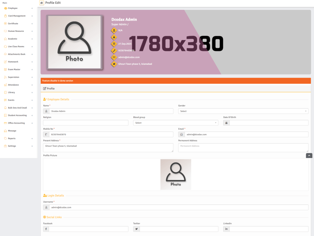Click the Email input field
The image size is (314, 236).
(x=246, y=134)
